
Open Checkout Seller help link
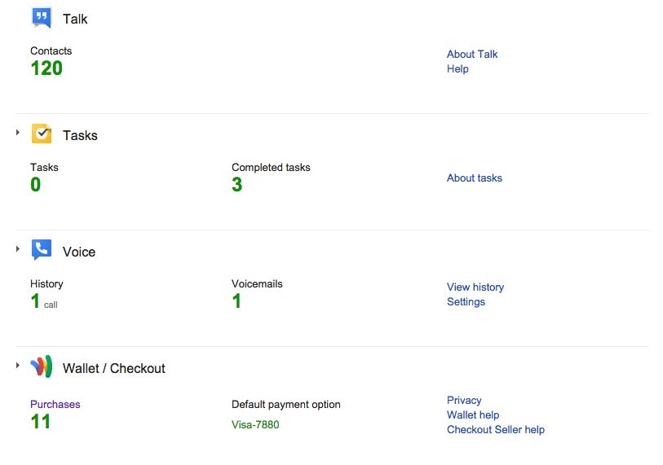pos(495,430)
